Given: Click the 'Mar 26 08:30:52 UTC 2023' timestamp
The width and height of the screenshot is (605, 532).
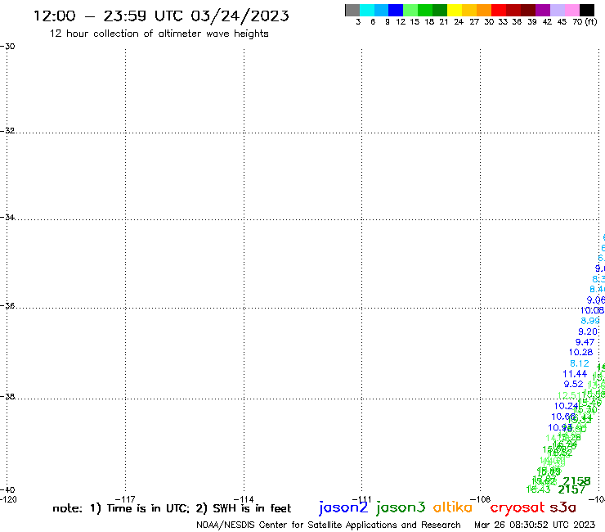Looking at the screenshot, I should tap(535, 525).
